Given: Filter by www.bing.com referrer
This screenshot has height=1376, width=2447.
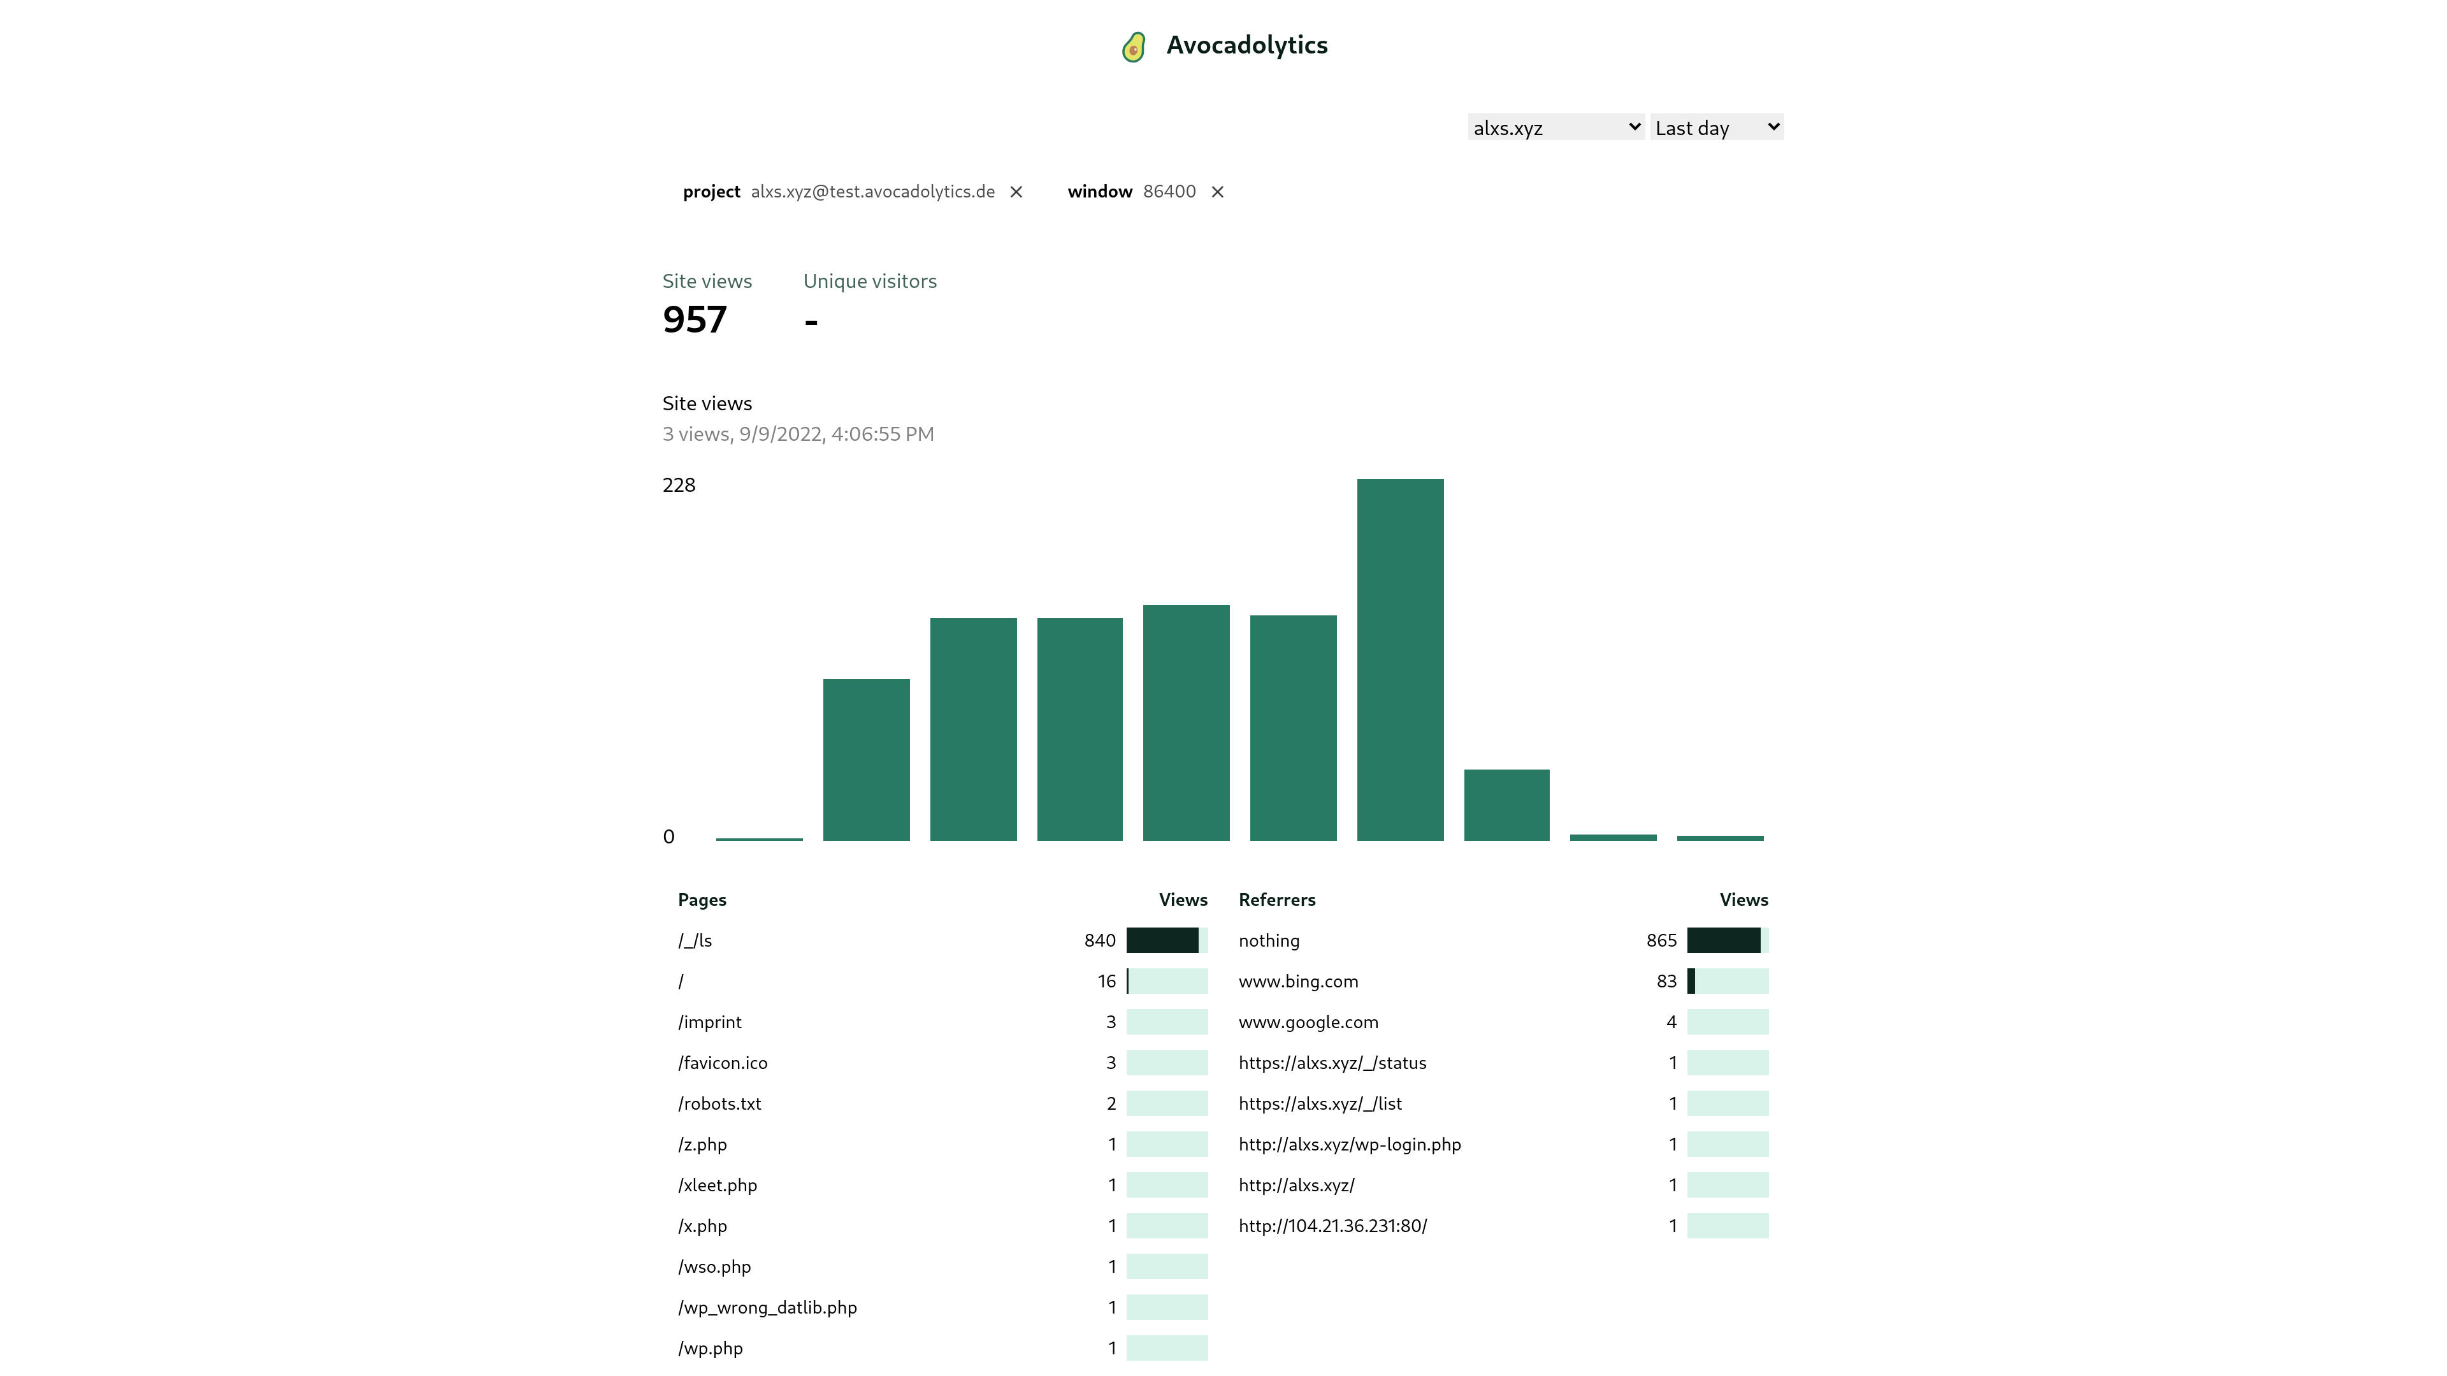Looking at the screenshot, I should 1299,982.
